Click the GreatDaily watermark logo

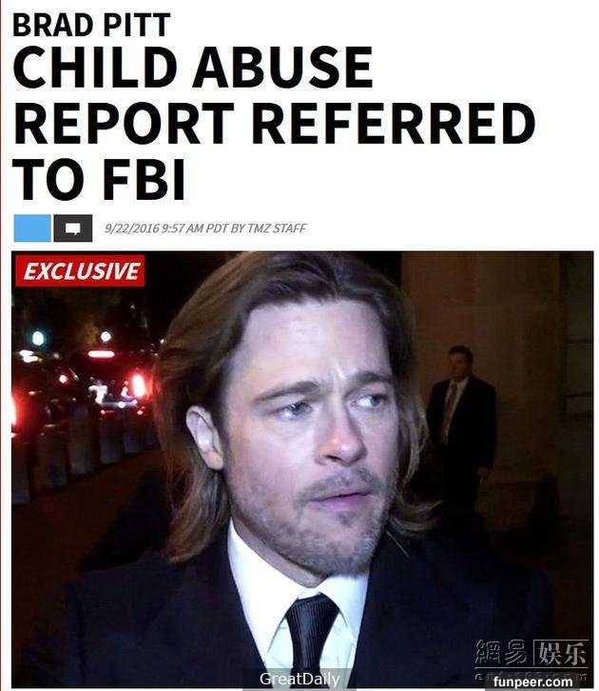tap(299, 679)
